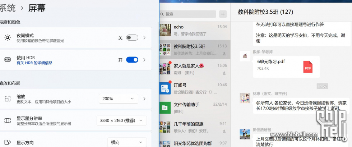Click the mute bell on 家人就是家人 row

[224, 73]
